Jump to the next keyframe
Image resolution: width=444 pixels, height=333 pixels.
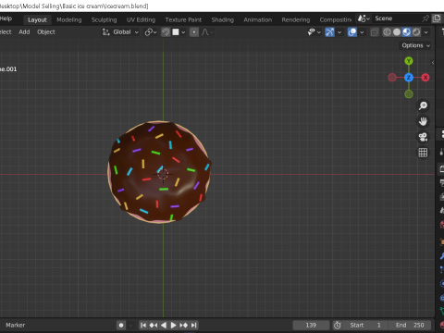point(183,326)
